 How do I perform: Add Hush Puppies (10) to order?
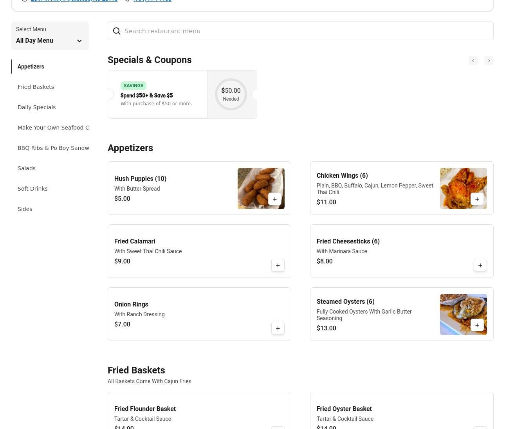274,199
